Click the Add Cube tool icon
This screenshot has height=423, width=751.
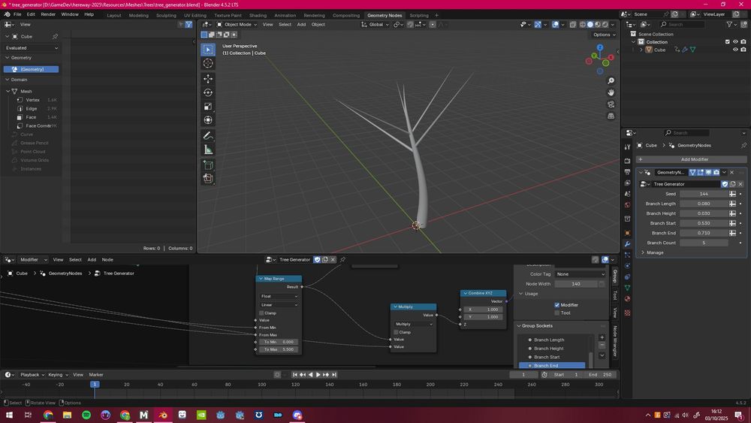[208, 165]
